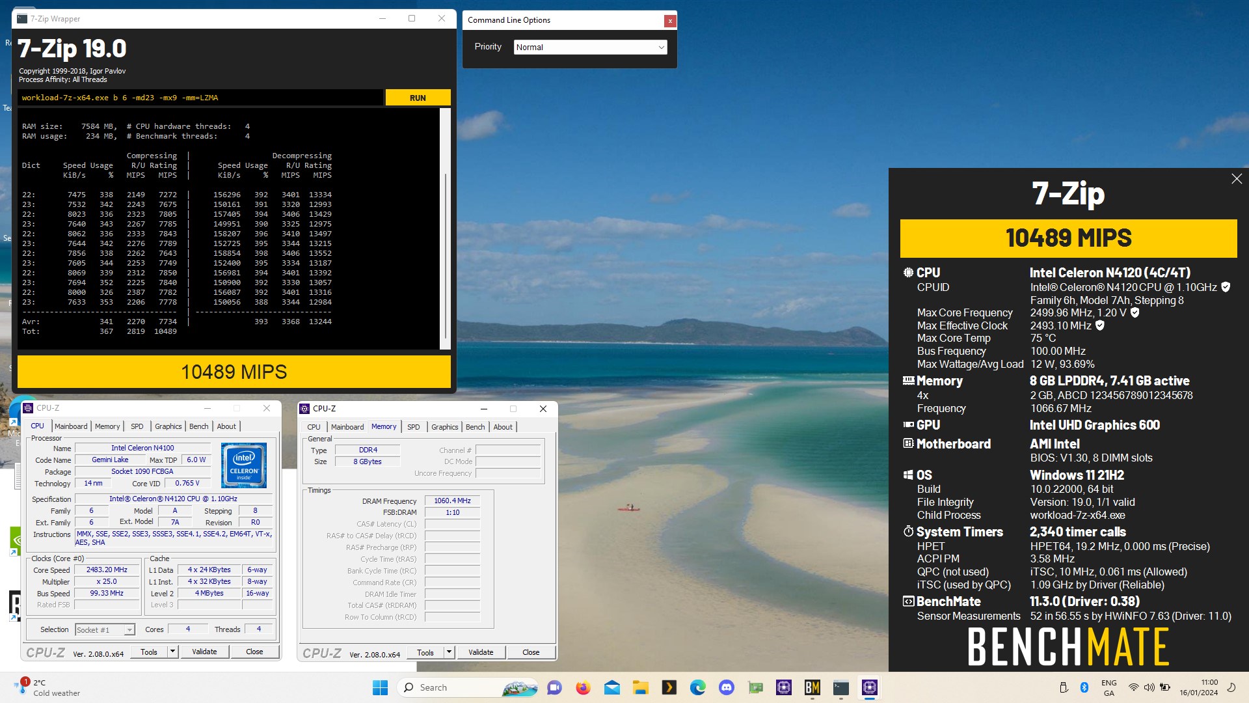Click the first CPU-Z taskbar icon
The width and height of the screenshot is (1249, 703).
click(x=783, y=687)
